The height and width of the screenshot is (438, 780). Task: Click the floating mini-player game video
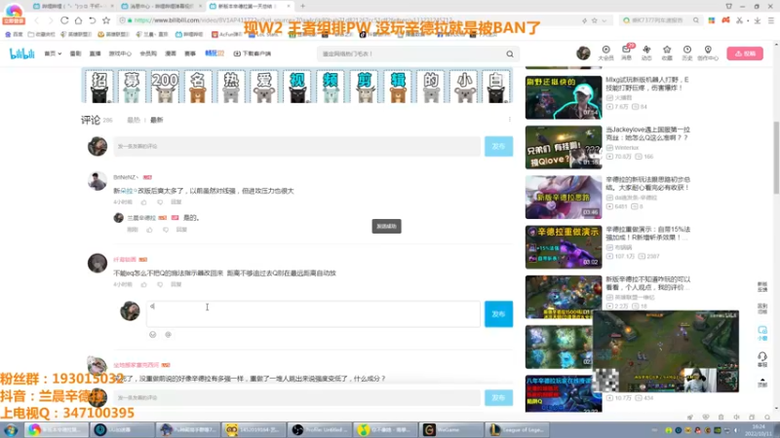pyautogui.click(x=666, y=351)
